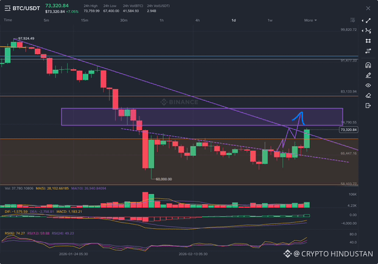This screenshot has width=378, height=264.
Task: Expand the fork tool options arrow
Action: tap(363, 30)
